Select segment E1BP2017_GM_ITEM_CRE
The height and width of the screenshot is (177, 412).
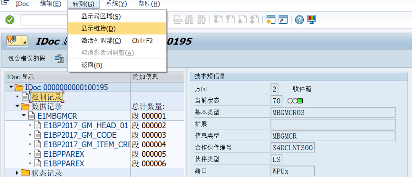87,145
